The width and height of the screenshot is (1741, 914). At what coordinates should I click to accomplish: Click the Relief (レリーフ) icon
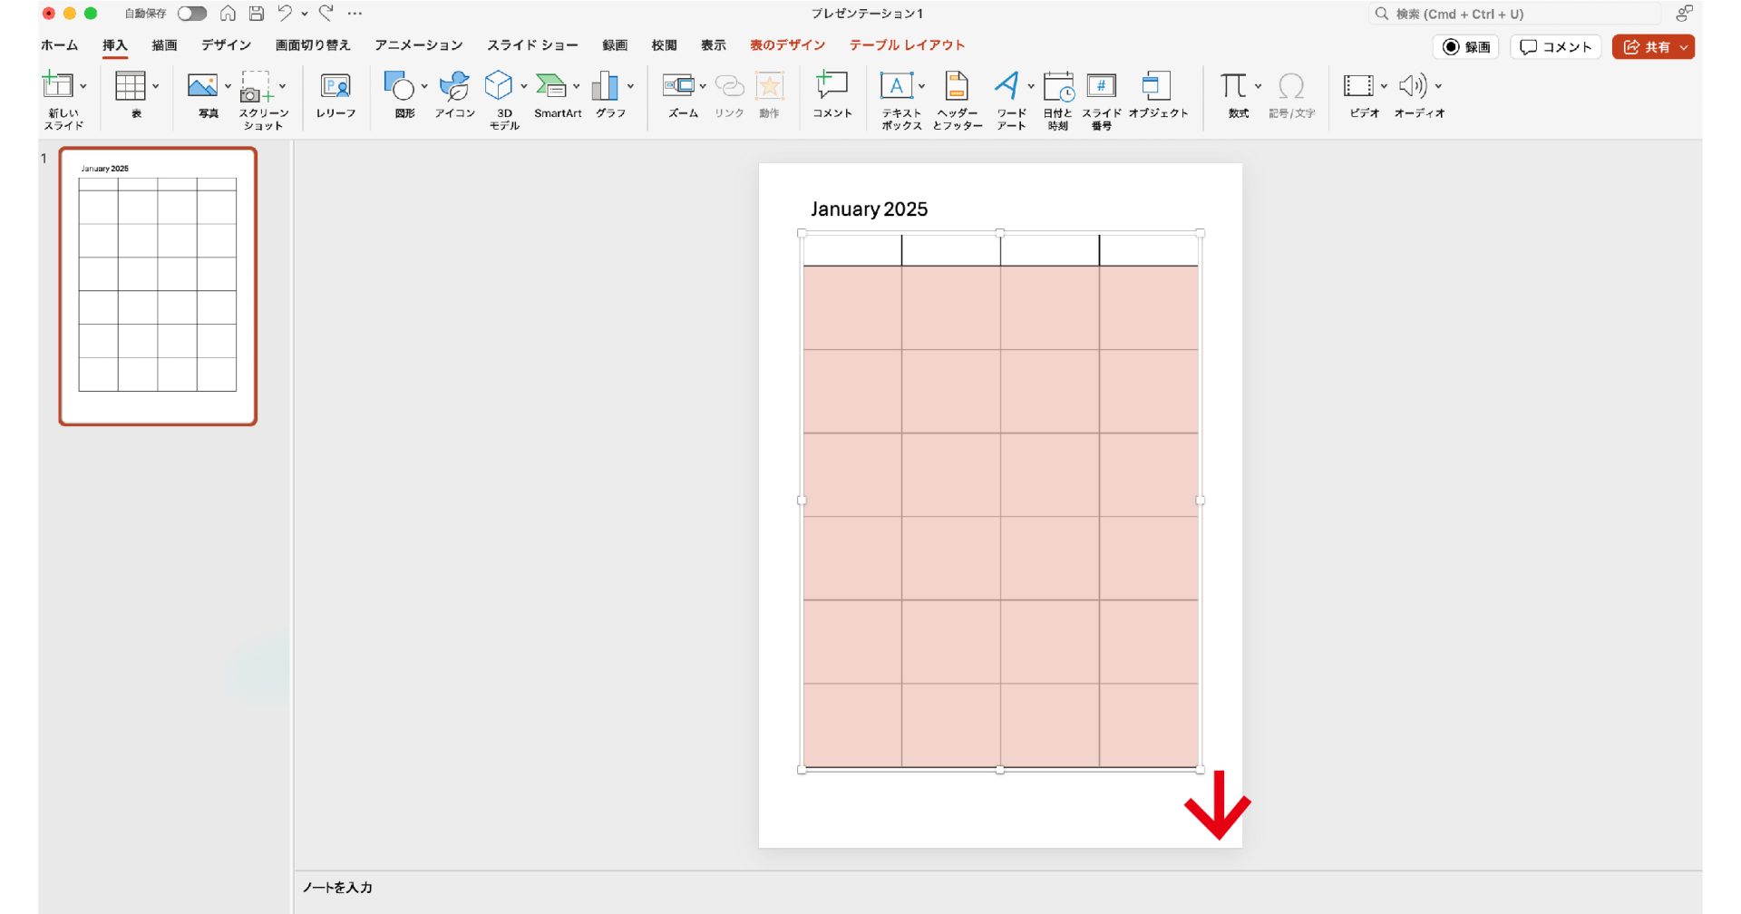click(336, 87)
